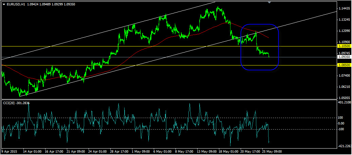Click the 18 May 01:00 time label
The image size is (352, 155).
(x=228, y=151)
